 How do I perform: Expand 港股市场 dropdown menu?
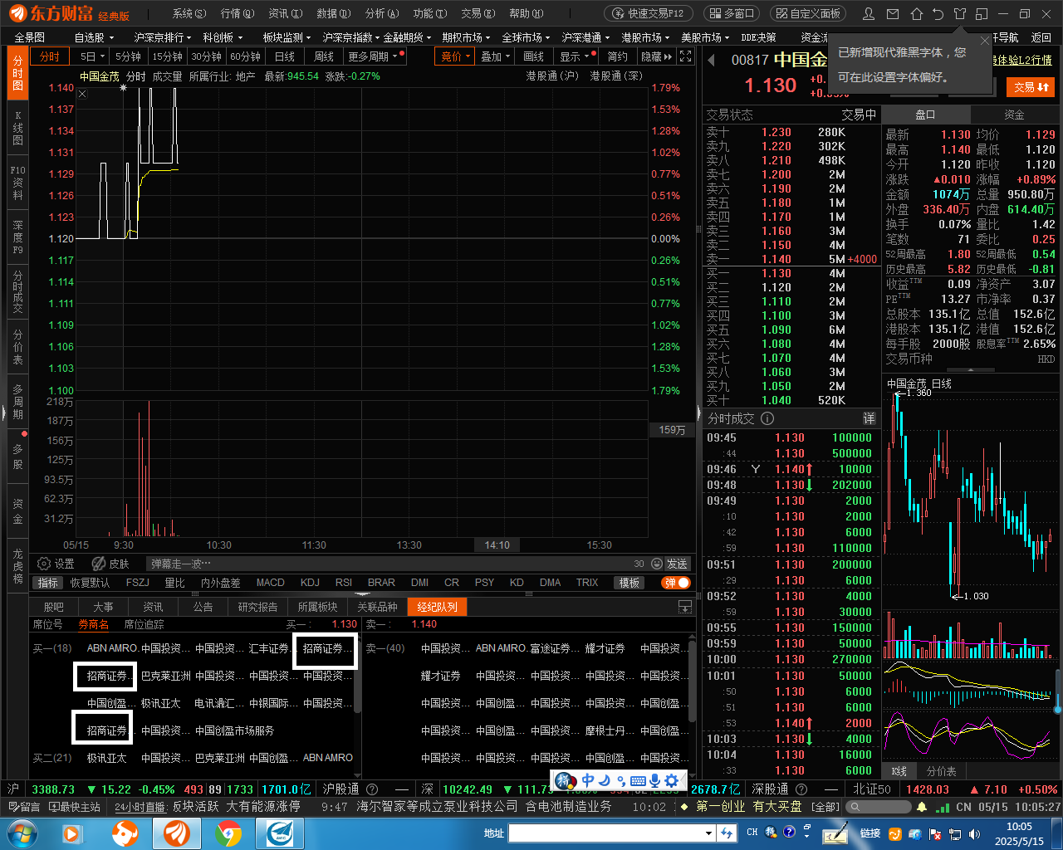(x=646, y=37)
